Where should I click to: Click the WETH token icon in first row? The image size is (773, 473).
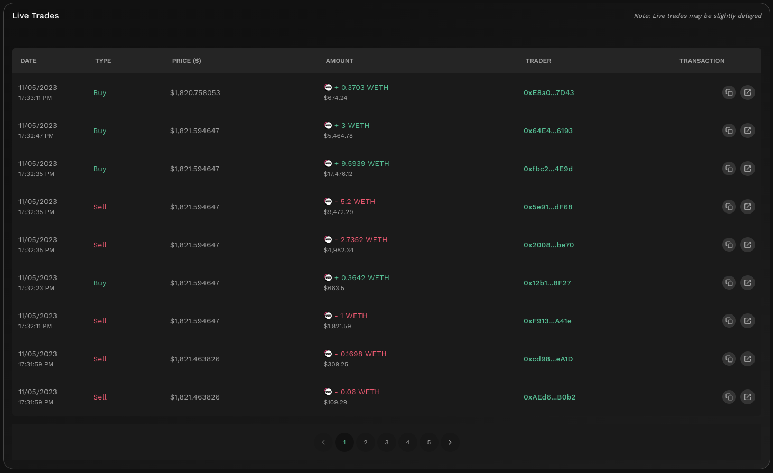pos(328,87)
